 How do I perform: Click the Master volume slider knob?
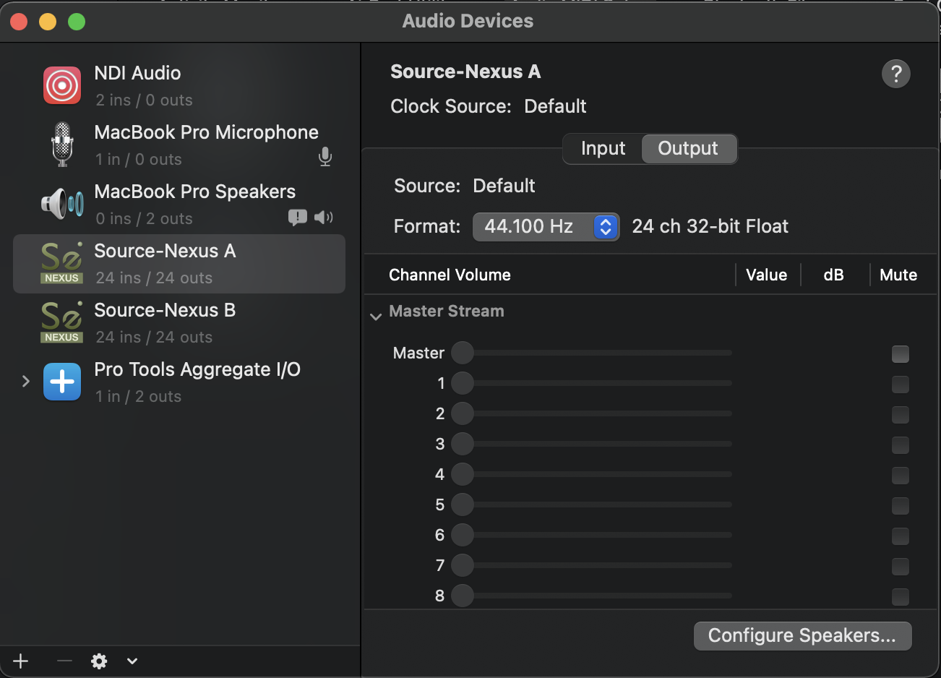tap(463, 353)
